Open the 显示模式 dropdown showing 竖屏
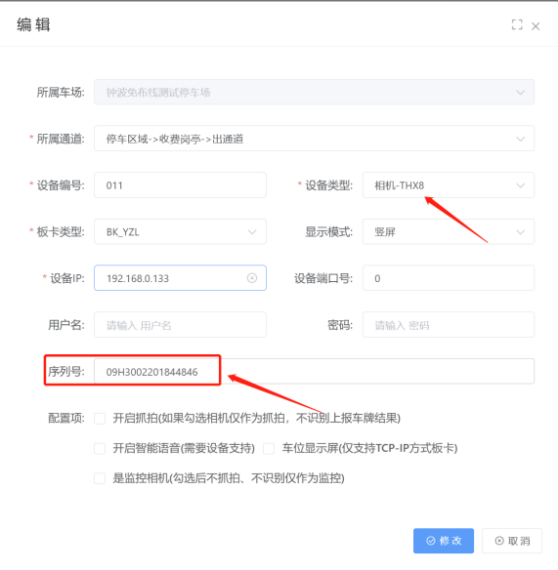 [449, 231]
